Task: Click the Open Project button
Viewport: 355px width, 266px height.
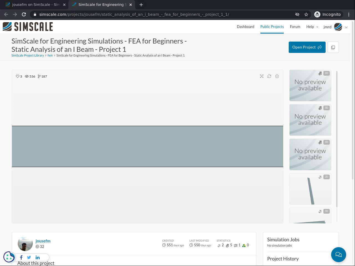Action: (307, 47)
